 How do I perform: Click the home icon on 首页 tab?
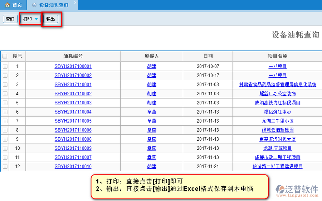[7, 5]
